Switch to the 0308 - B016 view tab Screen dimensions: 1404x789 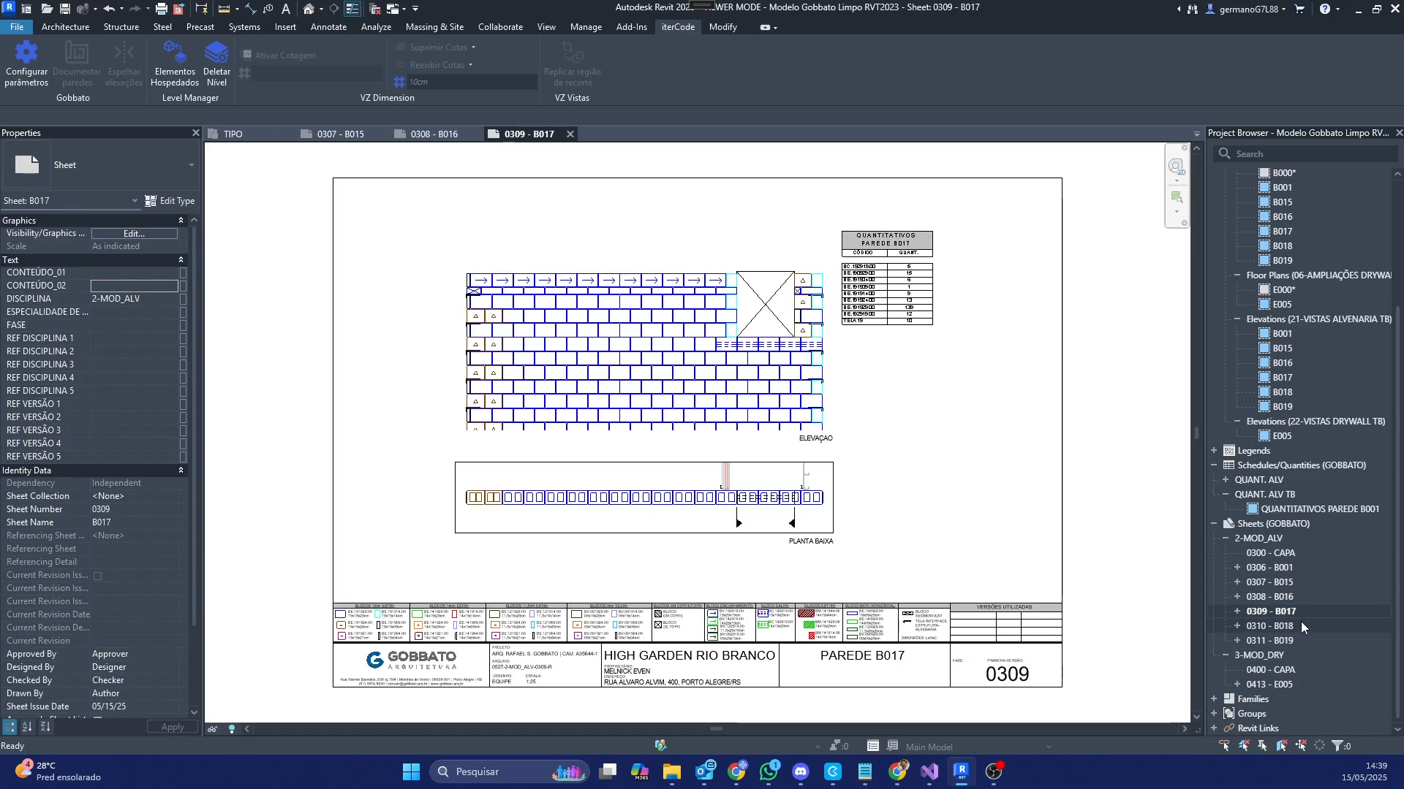pyautogui.click(x=434, y=134)
